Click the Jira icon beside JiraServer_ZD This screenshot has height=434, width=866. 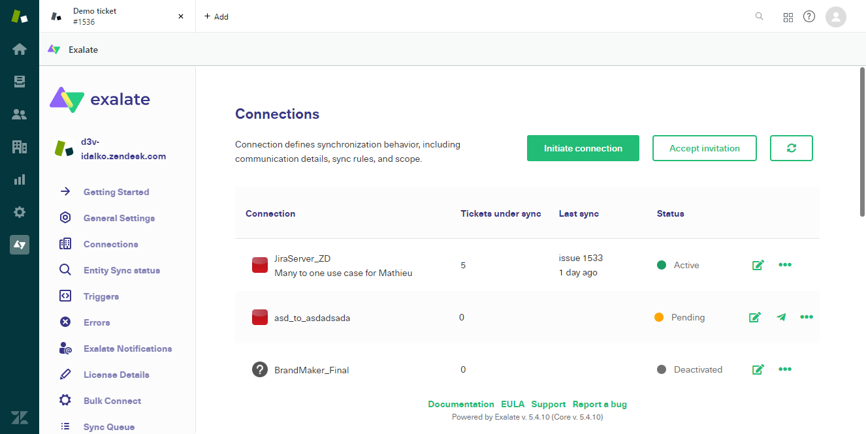click(x=260, y=265)
